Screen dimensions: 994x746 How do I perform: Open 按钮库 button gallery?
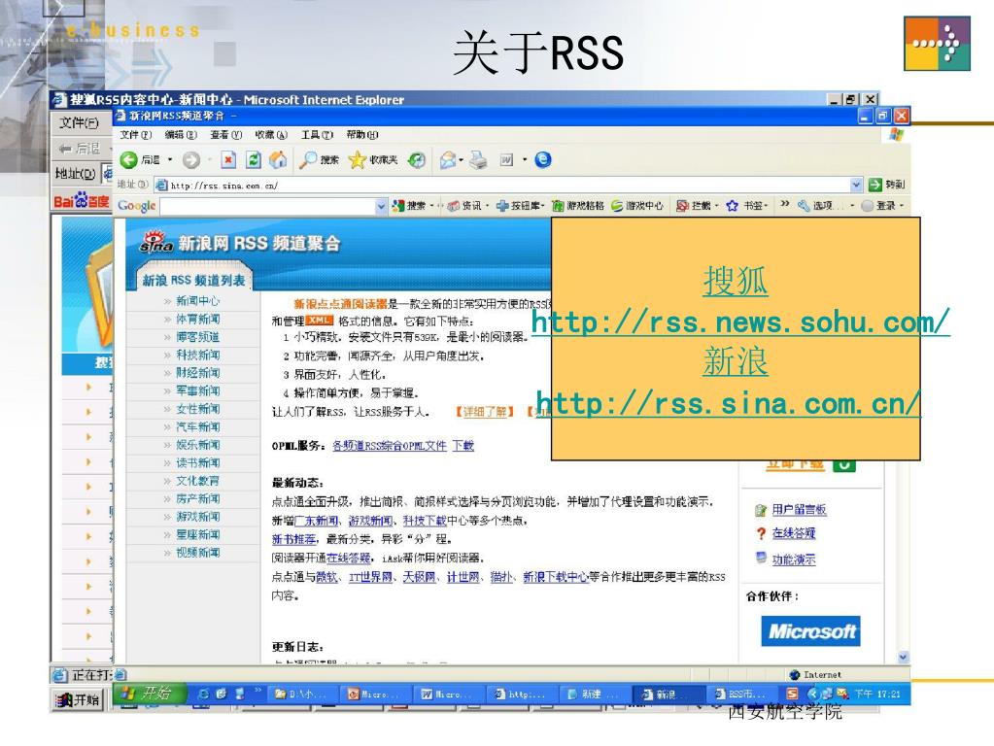518,205
